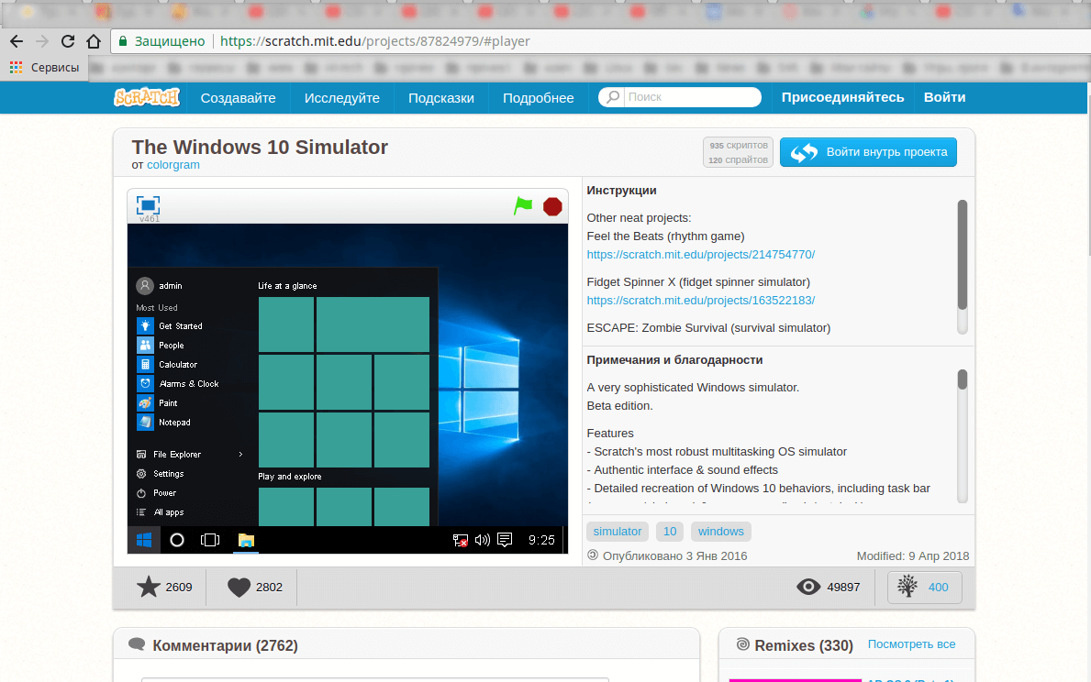The width and height of the screenshot is (1091, 682).
Task: Click the Войти внутрь проекта button
Action: (868, 152)
